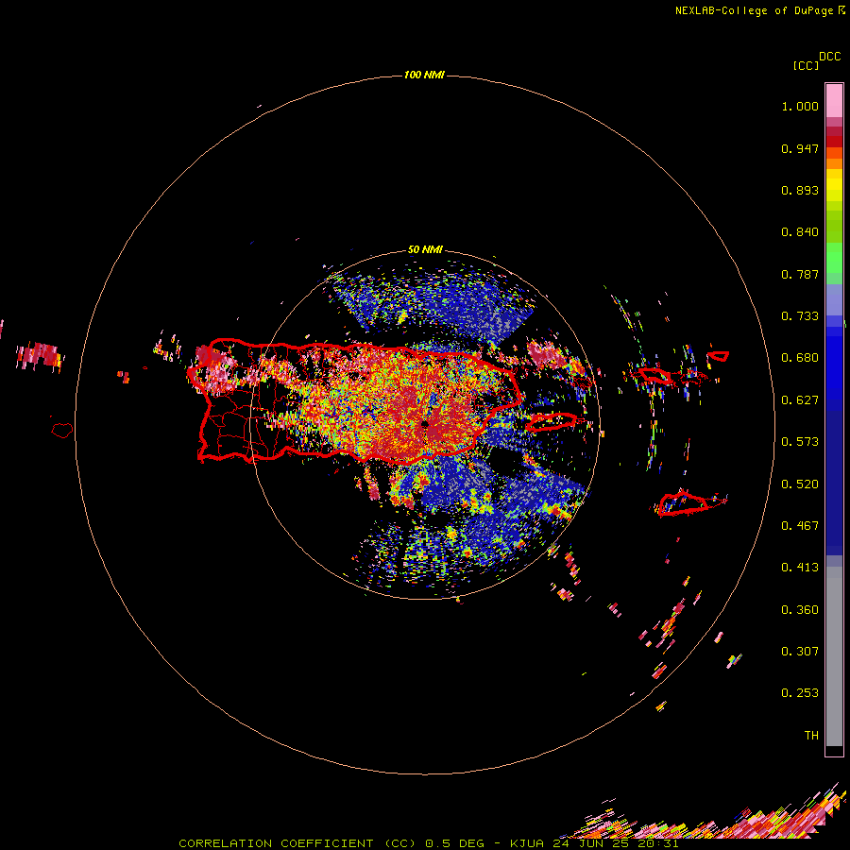This screenshot has height=850, width=850.
Task: Click the 0.467 scale value
Action: click(x=800, y=526)
